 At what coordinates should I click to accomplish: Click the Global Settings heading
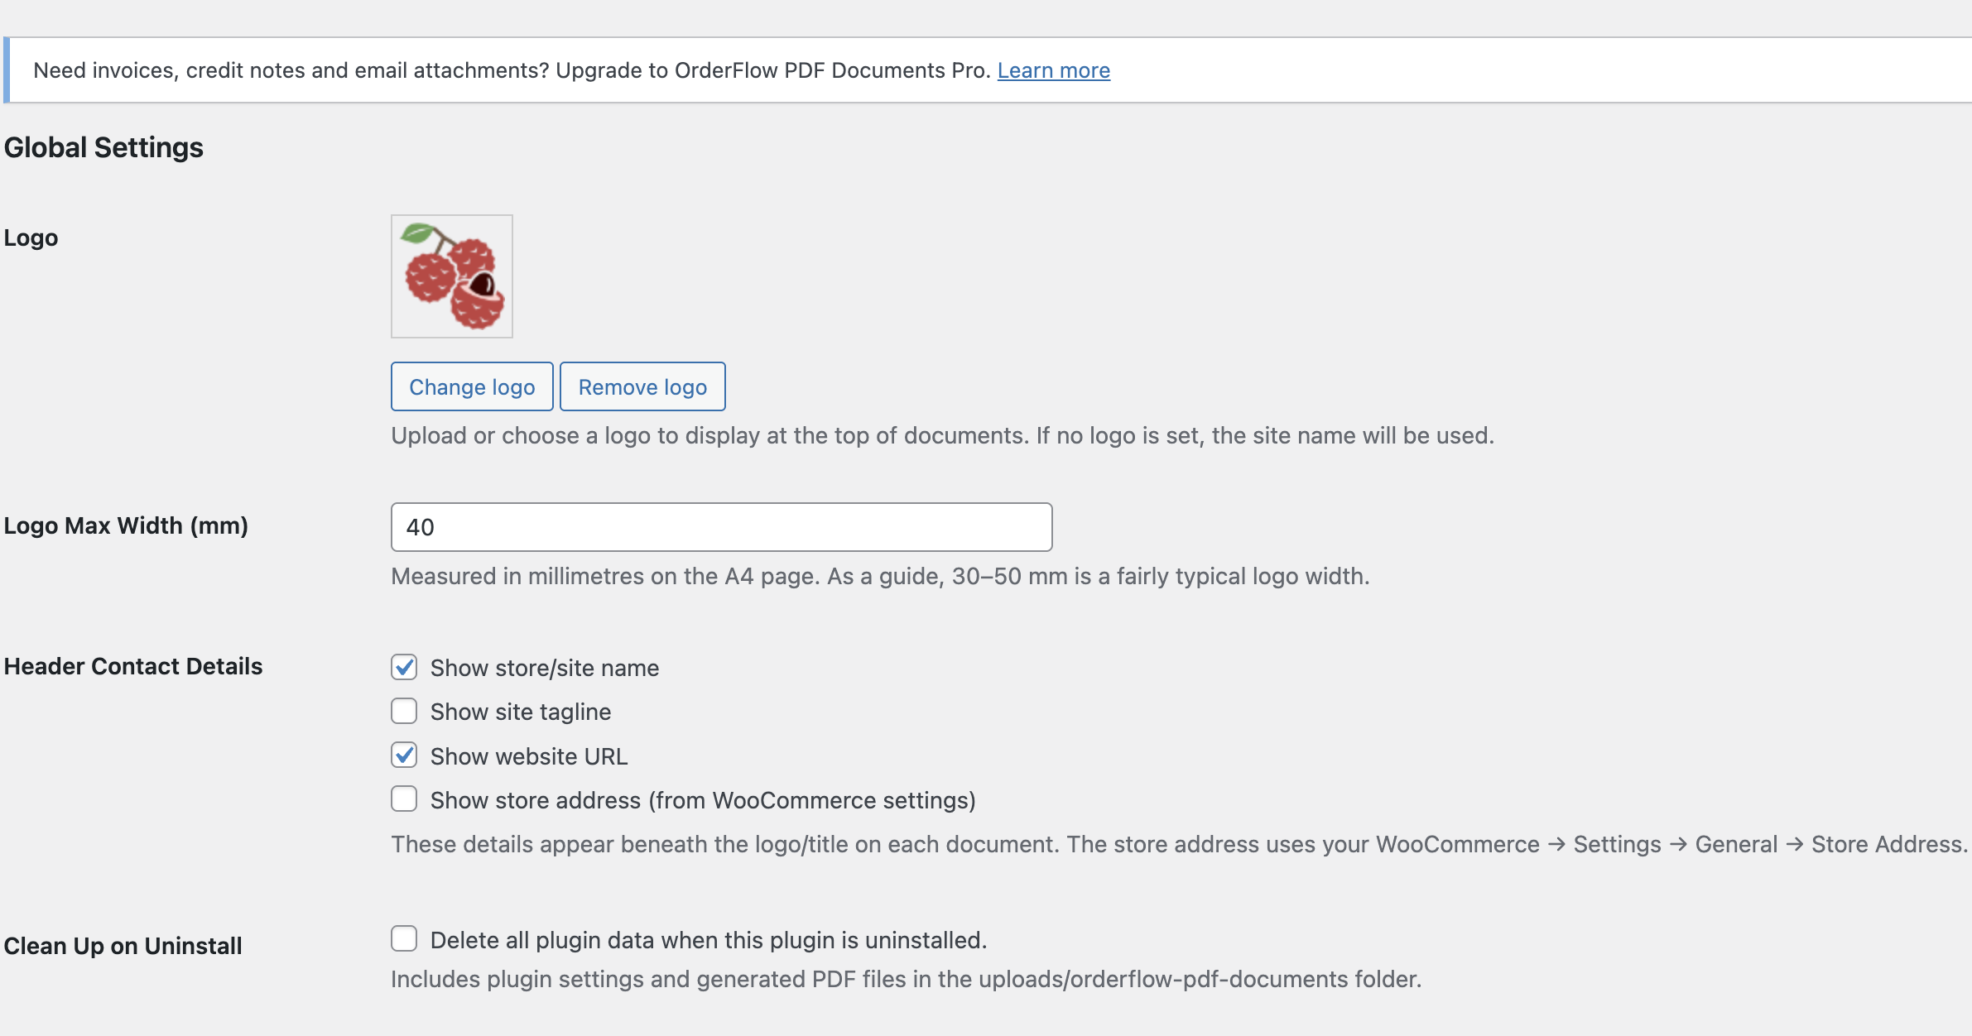click(x=103, y=147)
